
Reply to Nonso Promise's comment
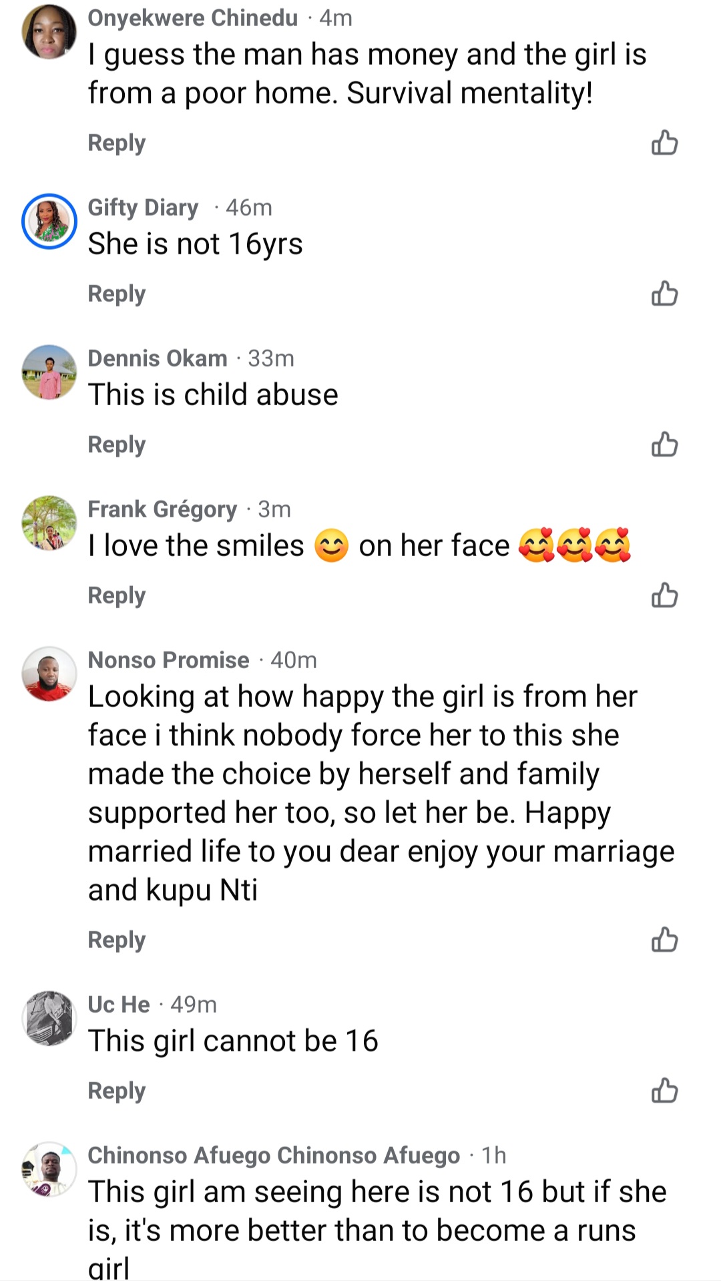[117, 940]
